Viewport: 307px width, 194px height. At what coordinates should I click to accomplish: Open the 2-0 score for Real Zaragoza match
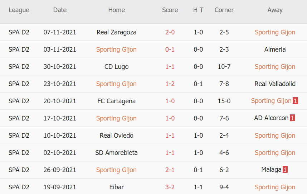(x=170, y=32)
